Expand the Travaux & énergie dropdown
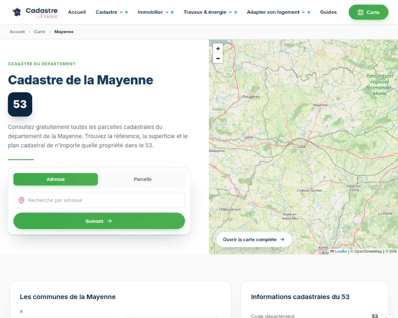This screenshot has width=398, height=318. [x=210, y=12]
